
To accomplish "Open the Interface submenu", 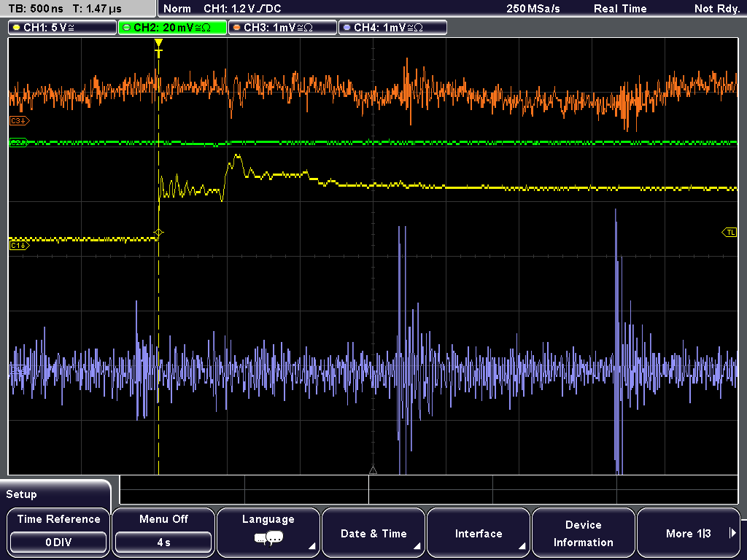I will click(x=479, y=532).
